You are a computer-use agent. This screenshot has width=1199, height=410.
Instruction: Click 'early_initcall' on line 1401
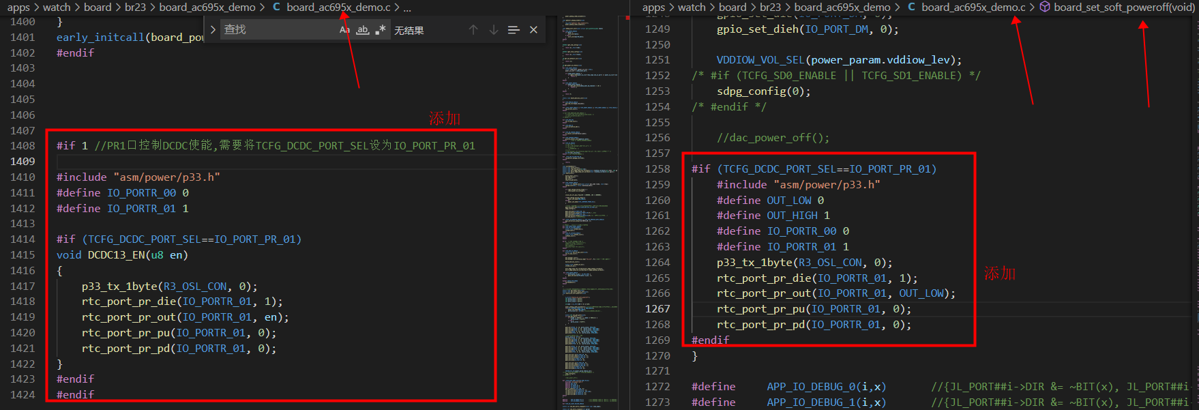[100, 38]
